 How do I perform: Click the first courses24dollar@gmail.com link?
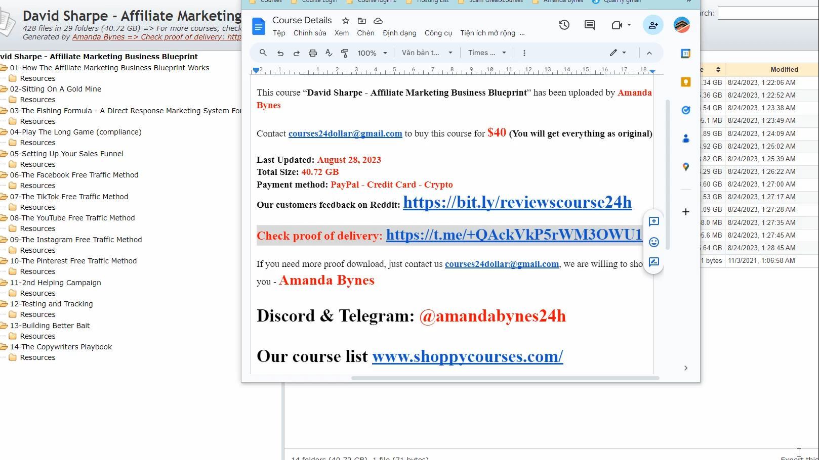coord(345,133)
